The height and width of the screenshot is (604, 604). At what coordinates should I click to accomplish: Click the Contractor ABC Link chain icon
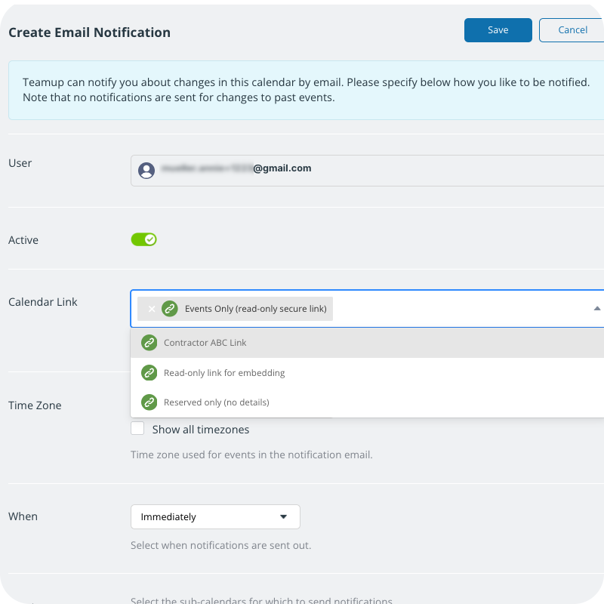(149, 343)
